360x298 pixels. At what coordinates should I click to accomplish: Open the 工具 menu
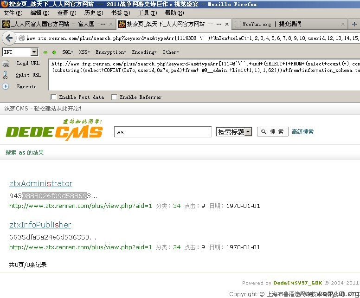coord(148,13)
